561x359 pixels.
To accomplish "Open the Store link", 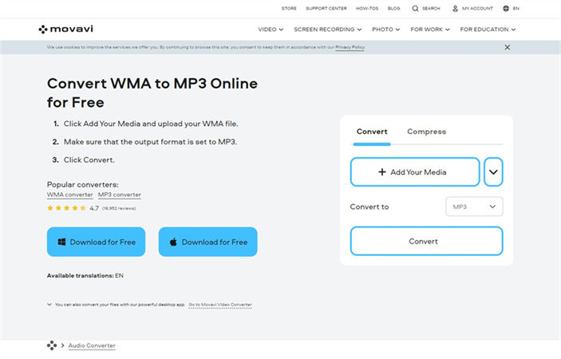I will coord(289,8).
